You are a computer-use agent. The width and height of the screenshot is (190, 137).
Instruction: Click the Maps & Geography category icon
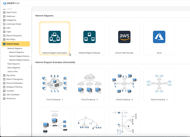tap(4, 36)
